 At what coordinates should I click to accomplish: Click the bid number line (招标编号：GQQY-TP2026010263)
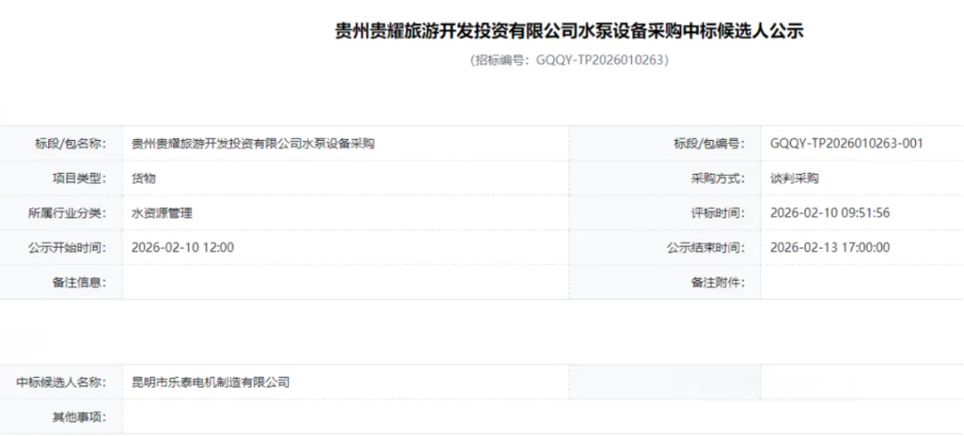pos(569,60)
